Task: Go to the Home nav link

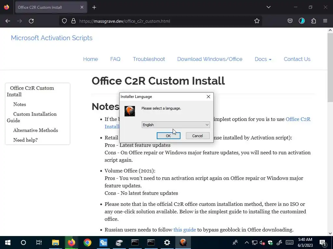Action: pyautogui.click(x=90, y=59)
